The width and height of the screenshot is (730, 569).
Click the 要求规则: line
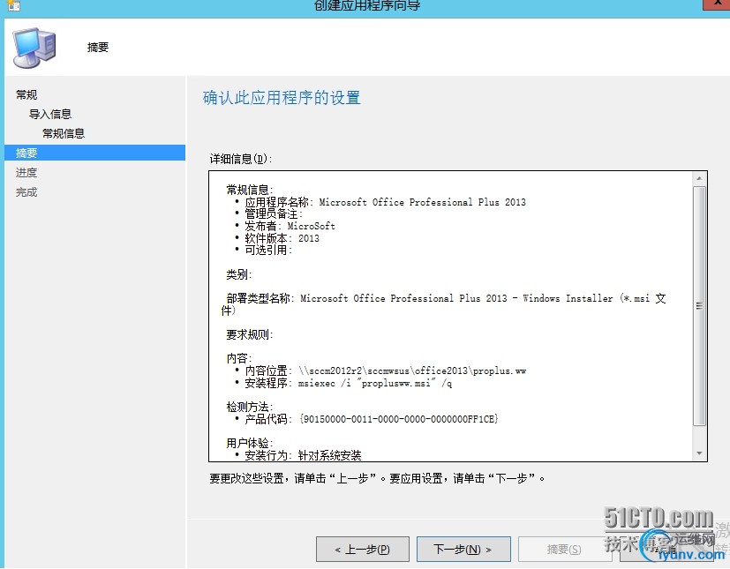(x=250, y=334)
